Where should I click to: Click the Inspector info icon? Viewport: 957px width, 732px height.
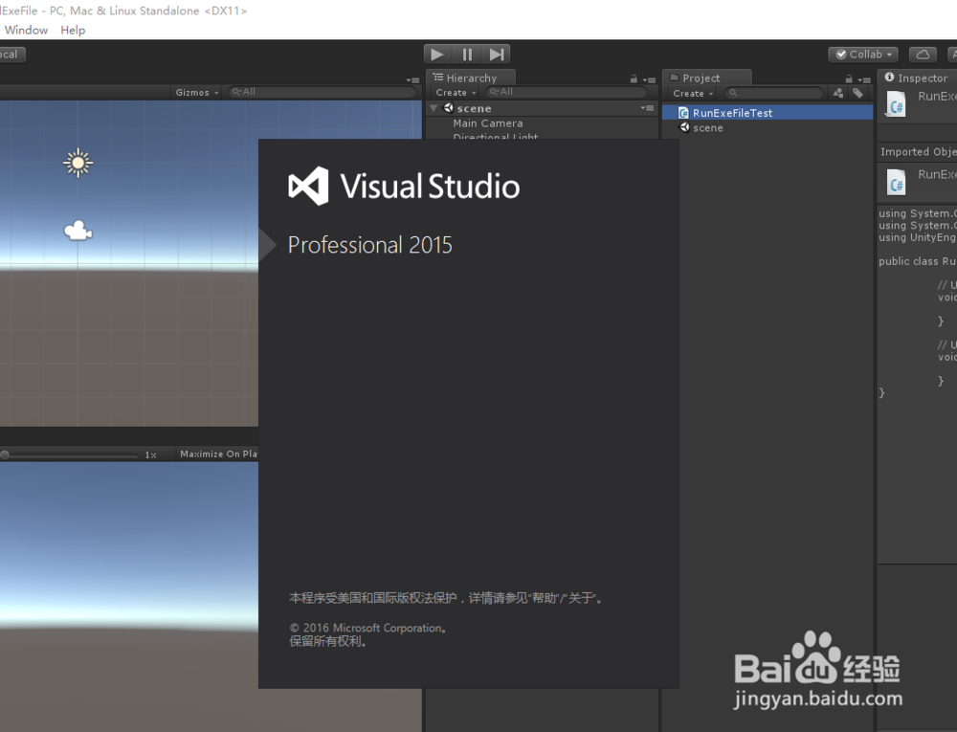pos(889,77)
